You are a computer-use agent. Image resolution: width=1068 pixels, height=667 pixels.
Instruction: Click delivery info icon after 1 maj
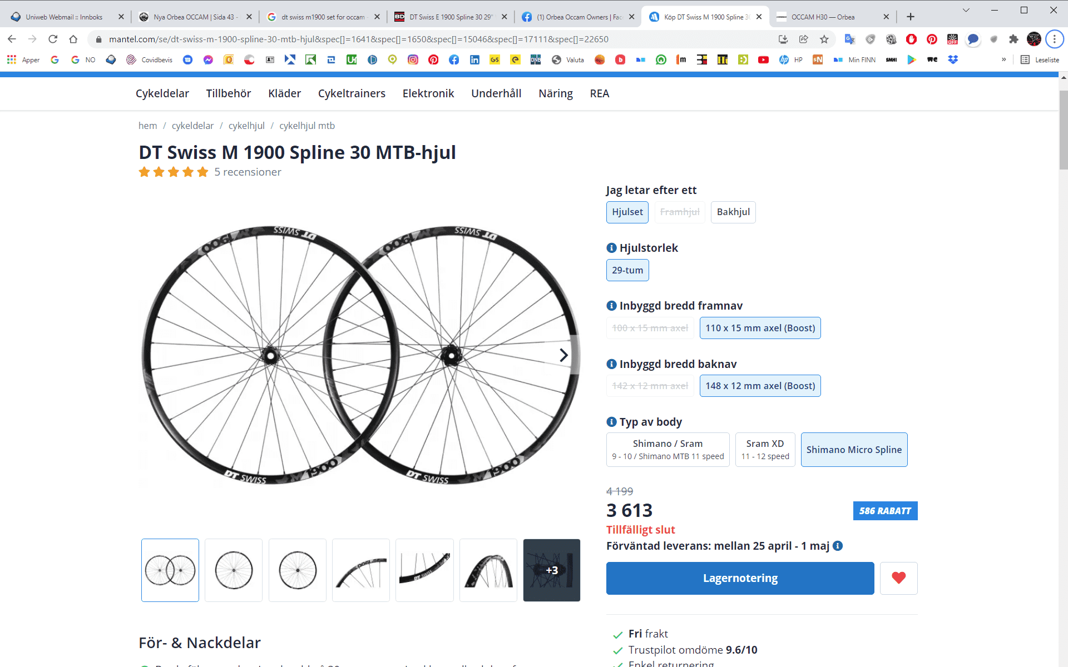pos(838,546)
